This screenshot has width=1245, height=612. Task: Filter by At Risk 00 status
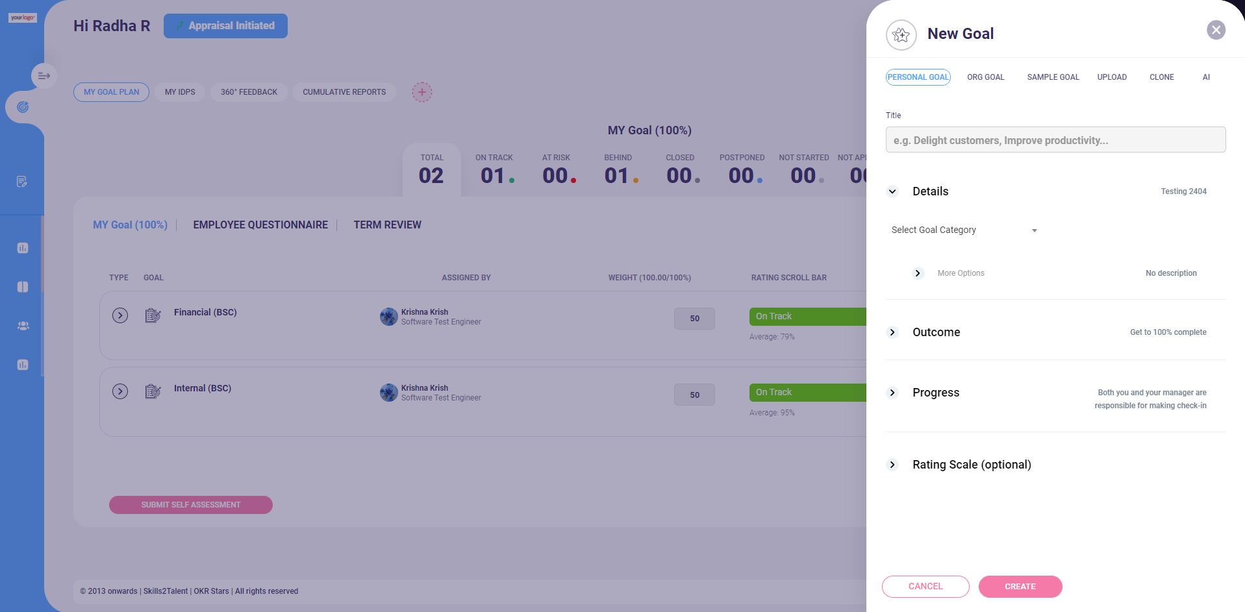pyautogui.click(x=557, y=170)
